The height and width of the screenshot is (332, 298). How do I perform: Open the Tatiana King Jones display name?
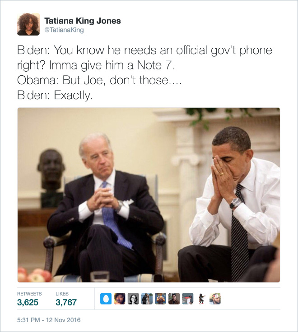(x=83, y=21)
